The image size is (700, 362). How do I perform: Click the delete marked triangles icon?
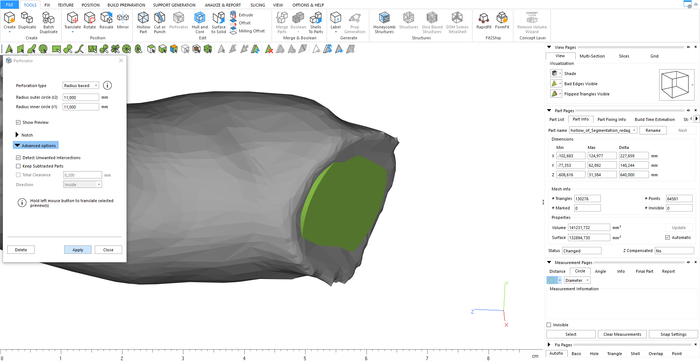[x=269, y=49]
